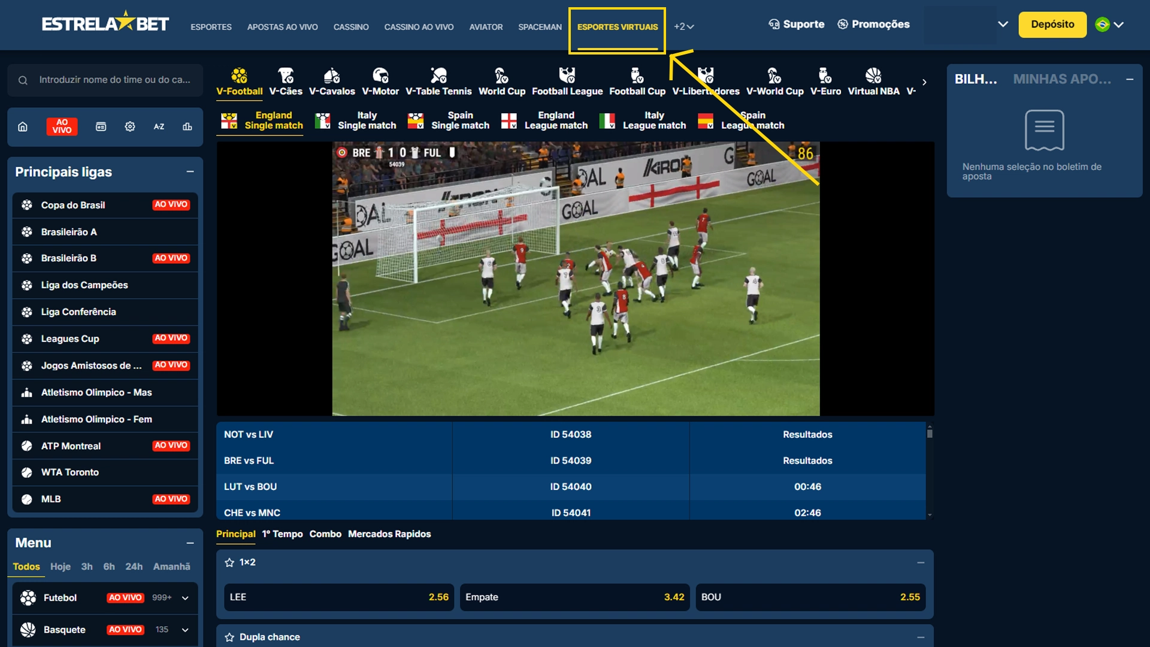This screenshot has width=1150, height=647.
Task: Go to APOSTAS AO VIVO nav item
Action: coord(282,27)
